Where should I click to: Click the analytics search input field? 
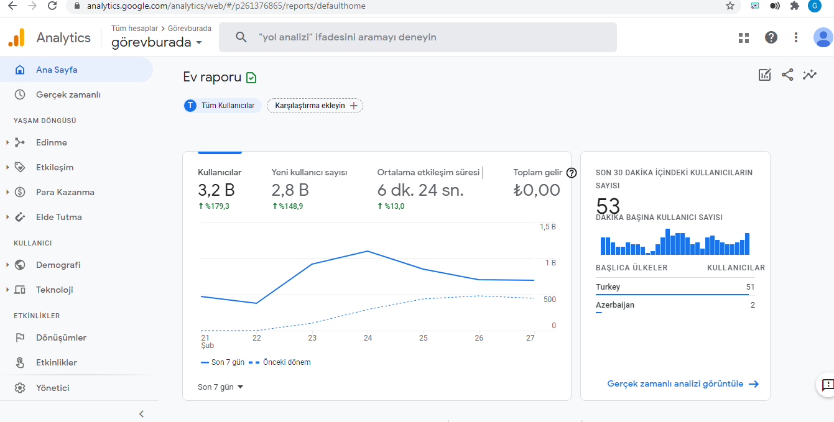click(x=418, y=37)
